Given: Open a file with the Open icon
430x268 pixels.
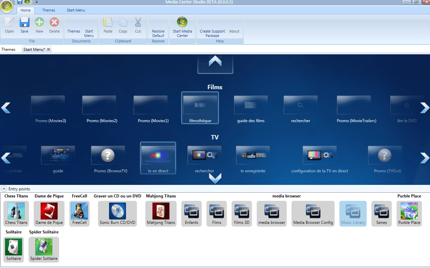Looking at the screenshot, I should point(10,25).
